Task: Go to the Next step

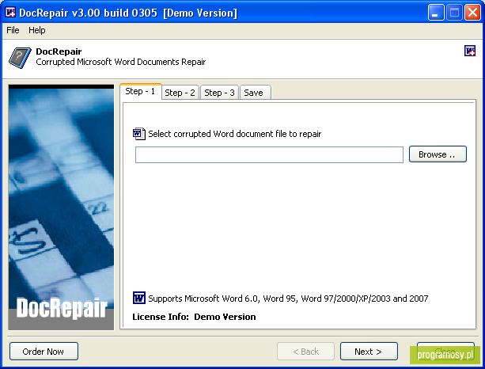Action: 369,352
